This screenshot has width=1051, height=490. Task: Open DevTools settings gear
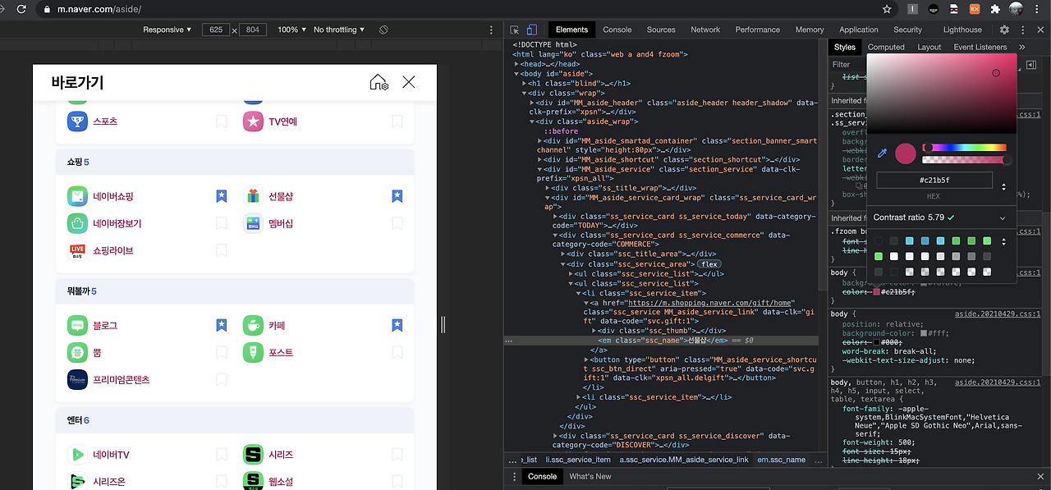click(1004, 30)
